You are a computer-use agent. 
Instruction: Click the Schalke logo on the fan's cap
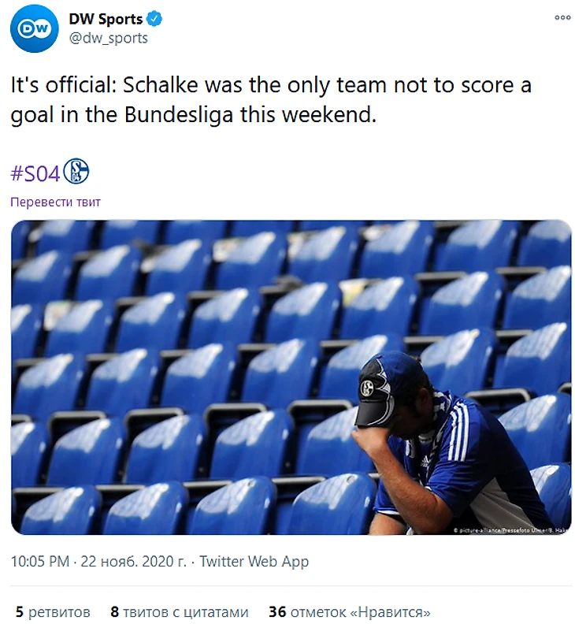pyautogui.click(x=367, y=388)
